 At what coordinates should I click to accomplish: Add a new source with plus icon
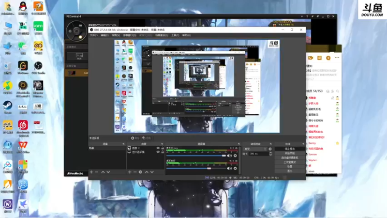[130, 172]
